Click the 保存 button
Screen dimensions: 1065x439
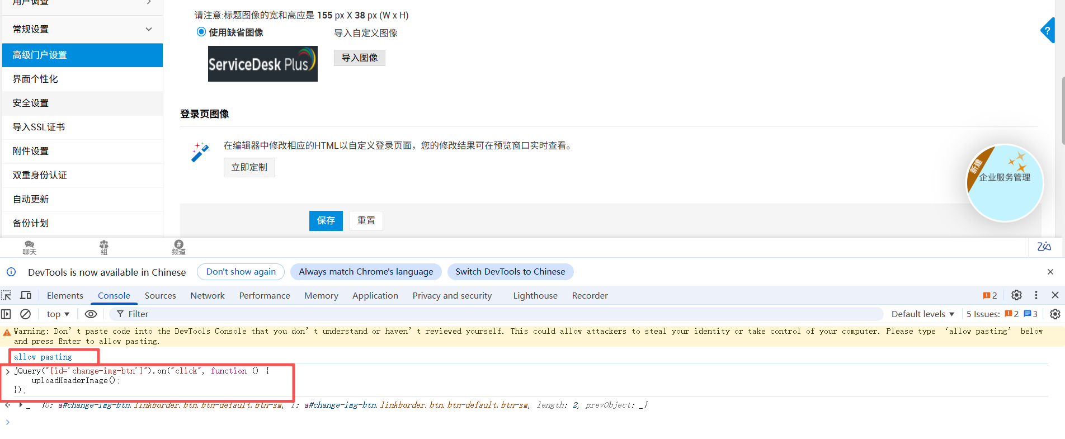326,221
